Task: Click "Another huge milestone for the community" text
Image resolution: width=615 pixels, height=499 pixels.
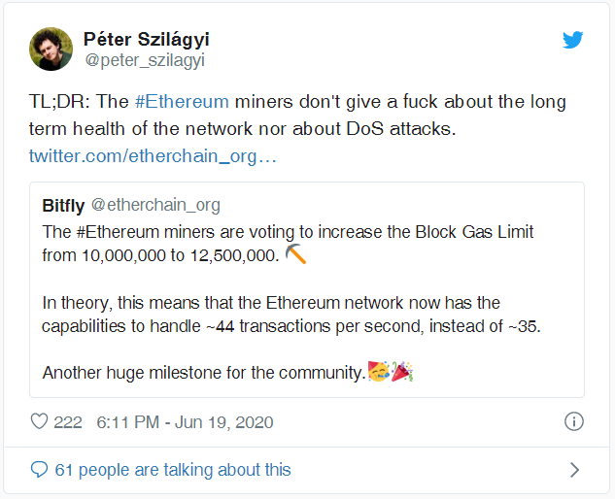Action: click(203, 372)
